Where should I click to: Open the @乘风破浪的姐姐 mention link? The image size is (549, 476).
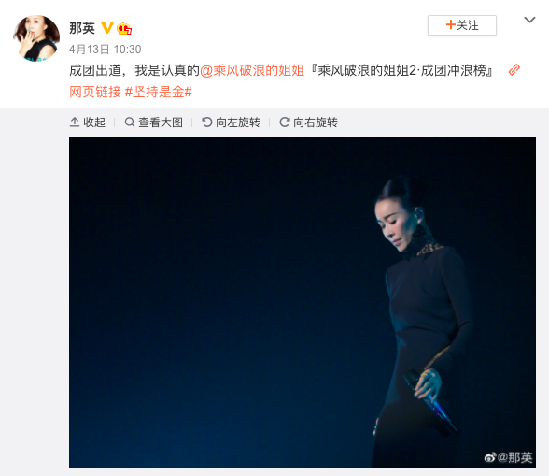(252, 70)
